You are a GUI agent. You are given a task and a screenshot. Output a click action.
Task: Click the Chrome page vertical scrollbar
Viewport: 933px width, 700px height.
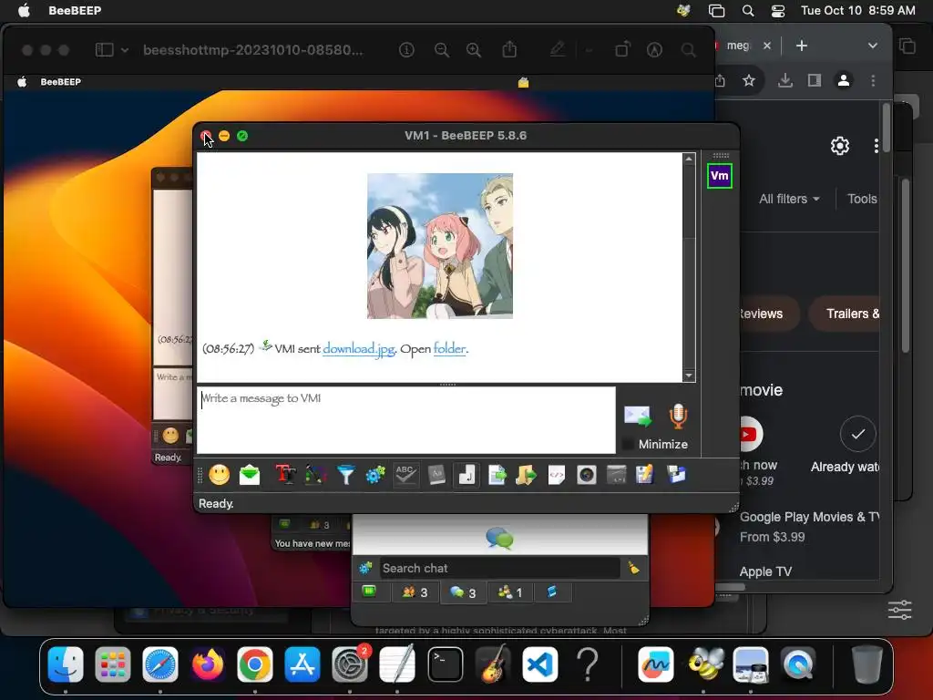(886, 128)
